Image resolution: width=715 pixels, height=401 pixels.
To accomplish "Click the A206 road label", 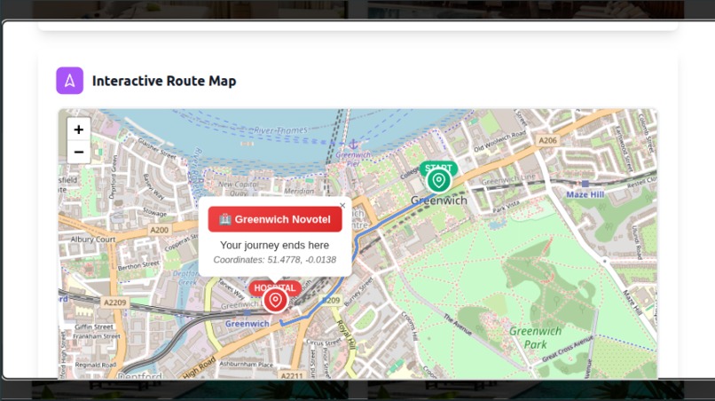I will tap(547, 140).
